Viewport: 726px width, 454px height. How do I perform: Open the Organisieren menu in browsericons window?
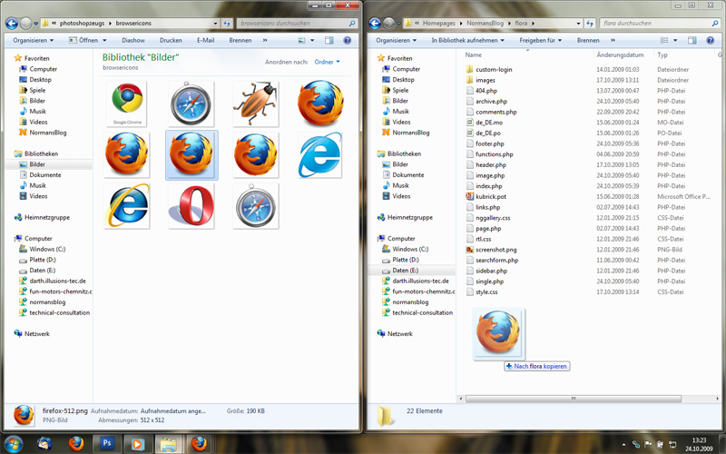(x=34, y=40)
